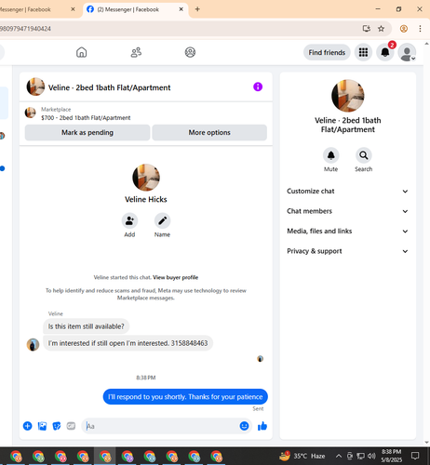Viewport: 430px width, 465px height.
Task: Attach a photo using the image icon
Action: (x=42, y=426)
